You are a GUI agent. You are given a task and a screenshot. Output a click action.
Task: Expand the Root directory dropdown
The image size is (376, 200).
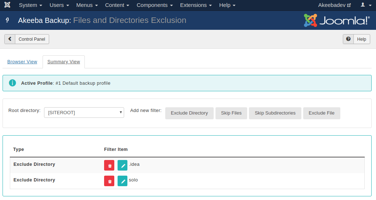pos(84,112)
